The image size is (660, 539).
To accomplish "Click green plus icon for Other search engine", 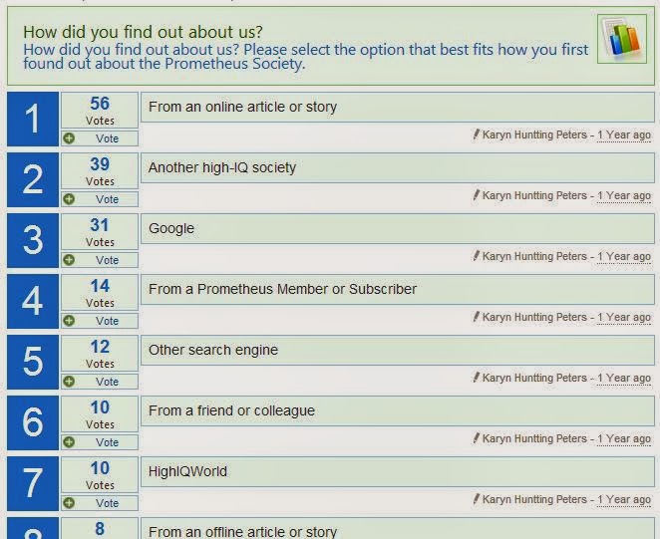I will coord(69,382).
